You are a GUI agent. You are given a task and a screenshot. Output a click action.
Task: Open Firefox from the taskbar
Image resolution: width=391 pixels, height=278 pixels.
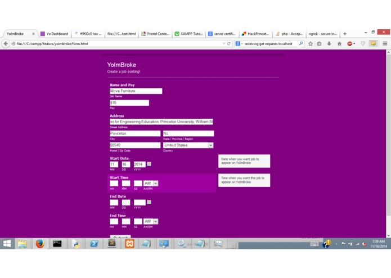pos(40,244)
